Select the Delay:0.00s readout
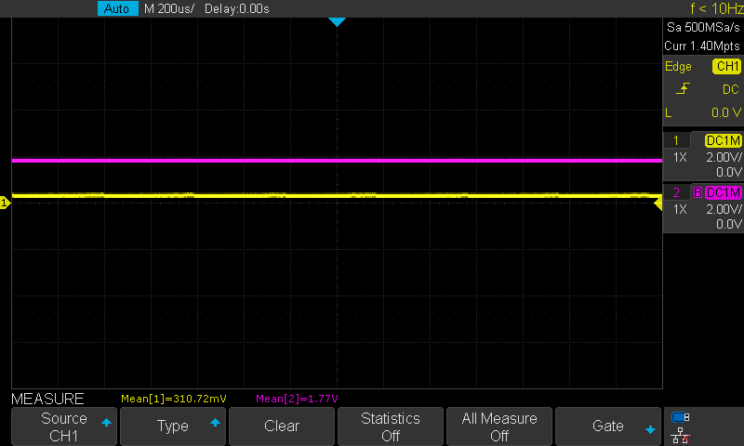Viewport: 744px width, 446px height. [237, 8]
